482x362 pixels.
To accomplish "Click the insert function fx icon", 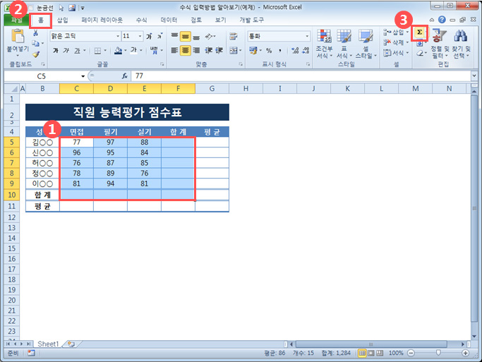I will coord(124,76).
